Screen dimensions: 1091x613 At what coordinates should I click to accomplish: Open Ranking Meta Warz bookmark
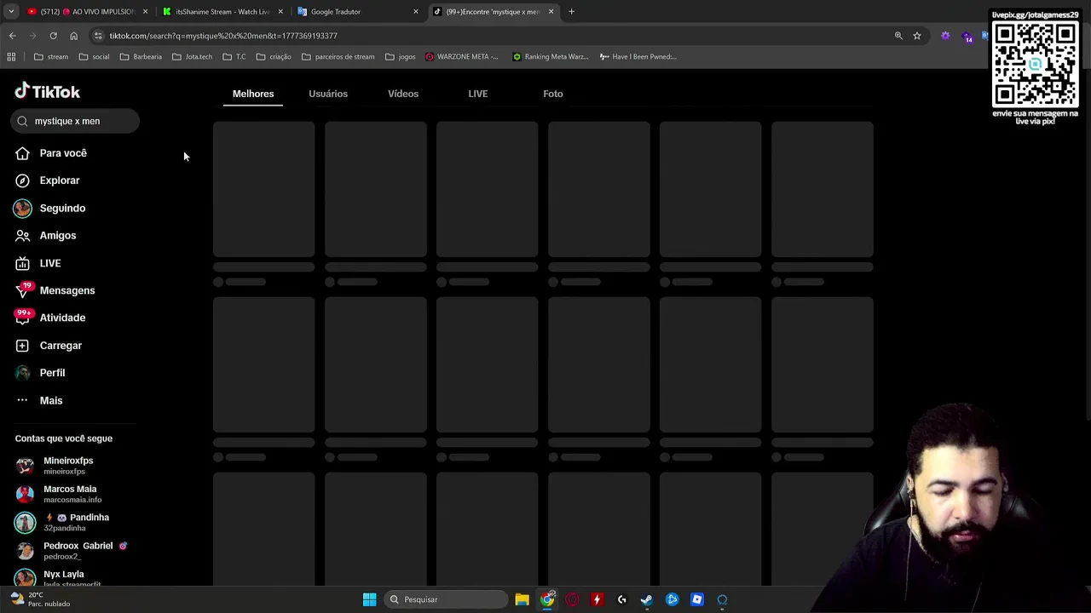tap(551, 57)
